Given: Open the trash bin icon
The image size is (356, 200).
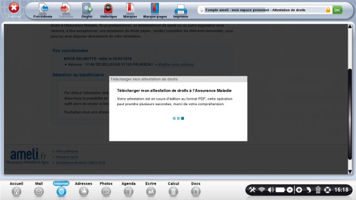Looking at the screenshot, I should [318, 190].
